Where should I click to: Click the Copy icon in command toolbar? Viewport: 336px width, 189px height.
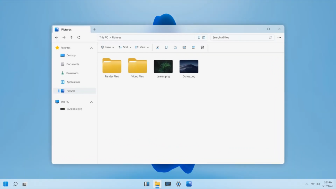[x=166, y=47]
